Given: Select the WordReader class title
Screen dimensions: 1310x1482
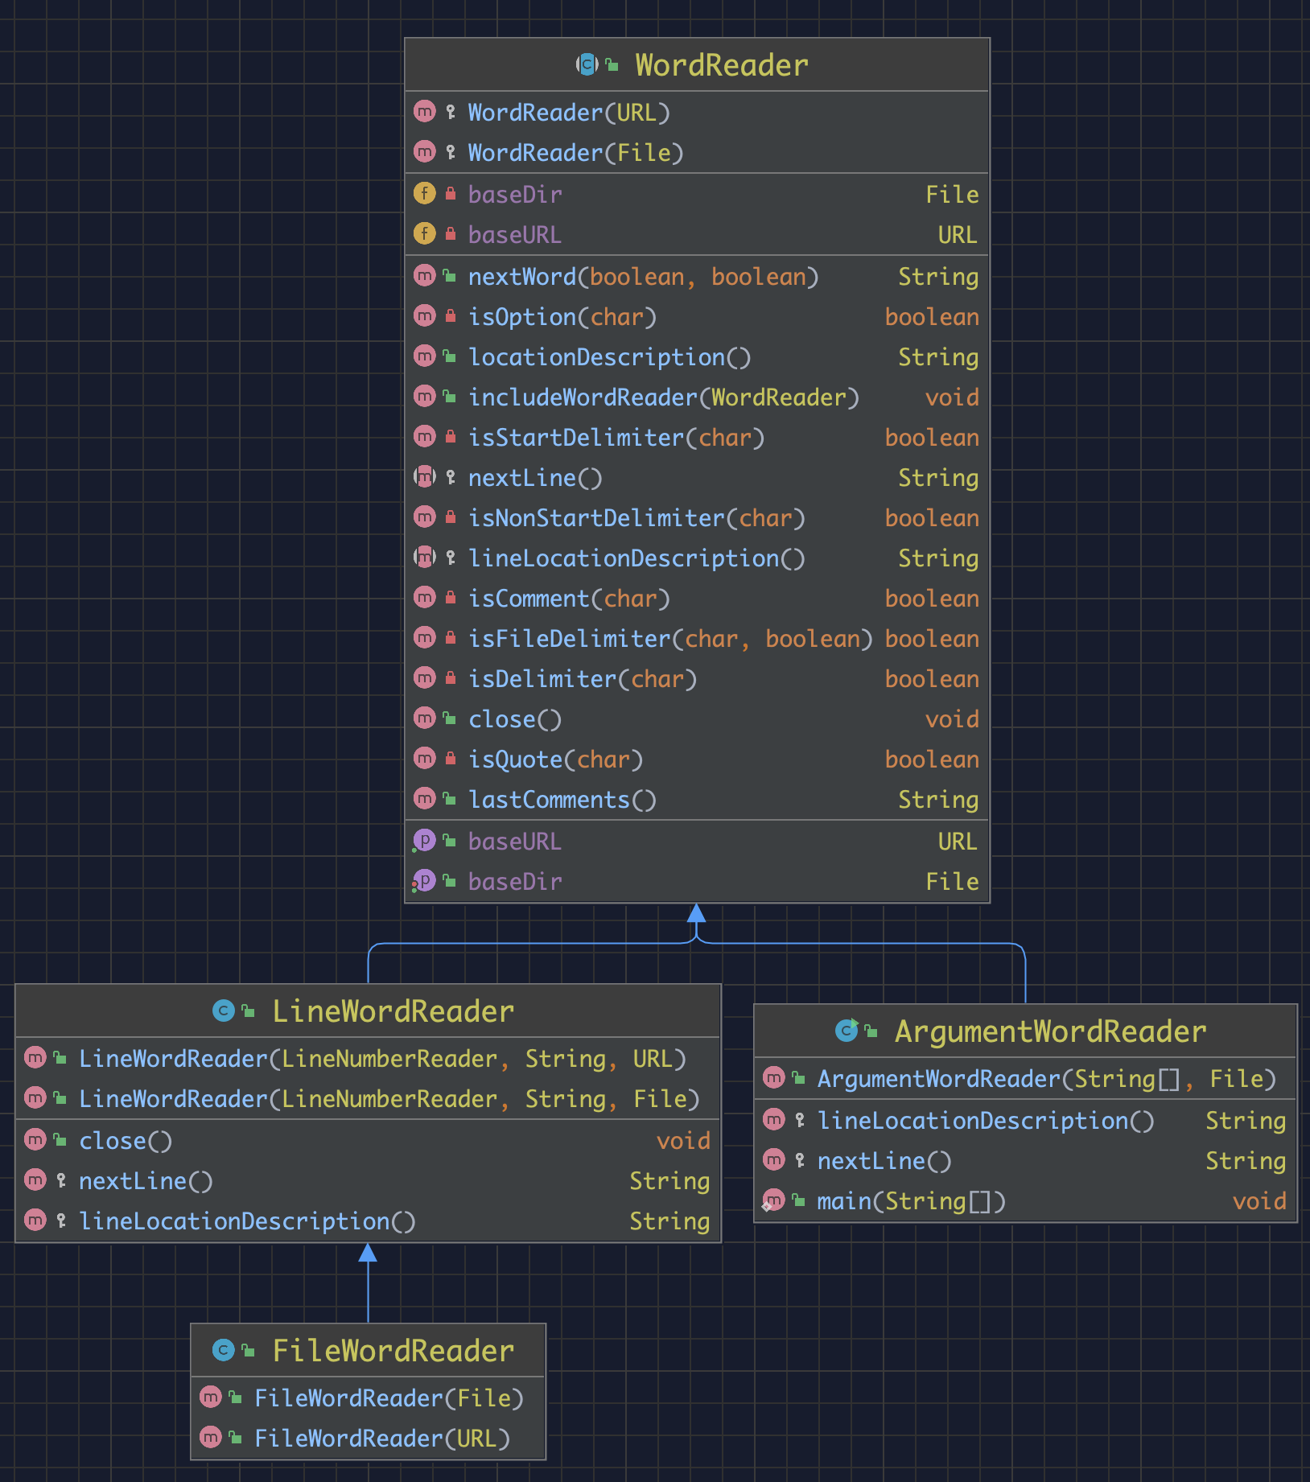Looking at the screenshot, I should pyautogui.click(x=721, y=65).
